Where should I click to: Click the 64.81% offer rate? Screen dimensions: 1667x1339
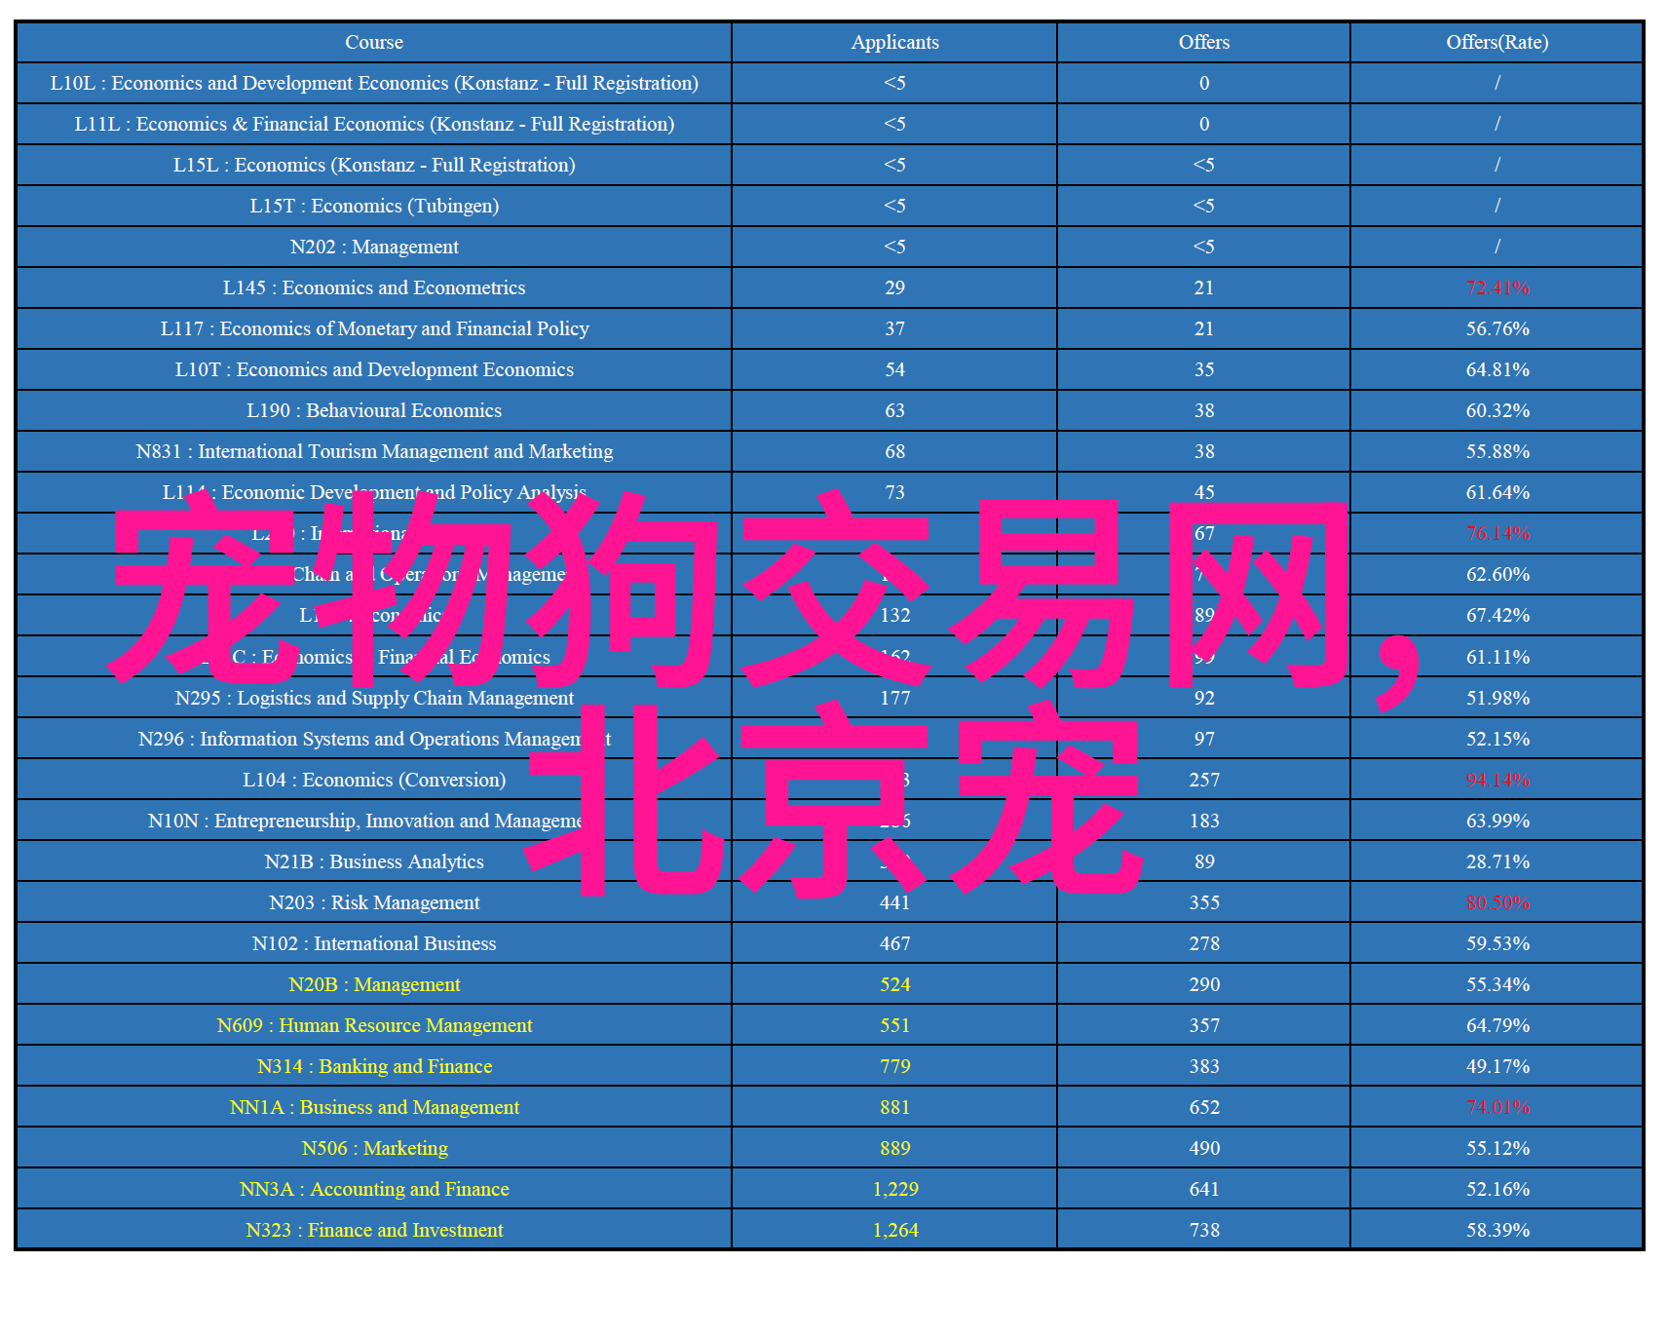(1497, 369)
